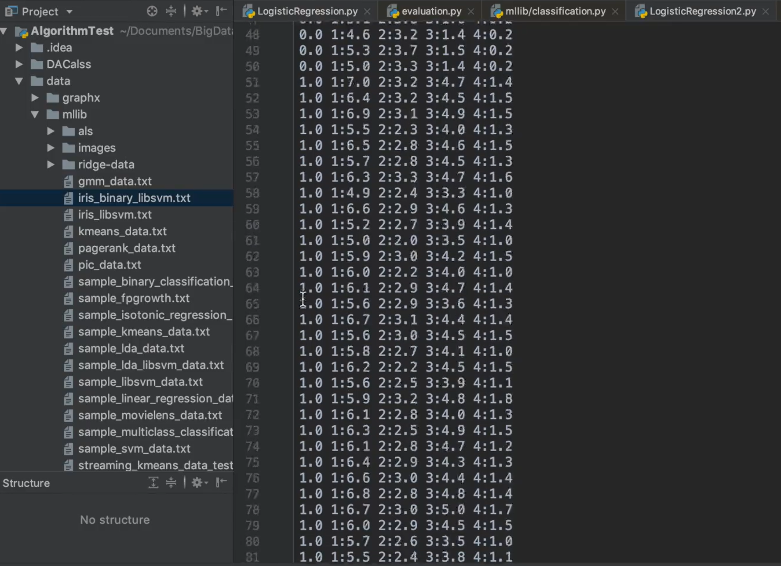The width and height of the screenshot is (781, 566).
Task: Switch to LogisticRegression2.py tab
Action: tap(703, 11)
